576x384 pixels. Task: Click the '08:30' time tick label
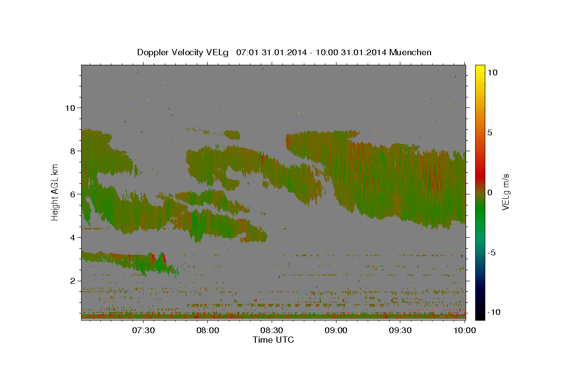272,330
